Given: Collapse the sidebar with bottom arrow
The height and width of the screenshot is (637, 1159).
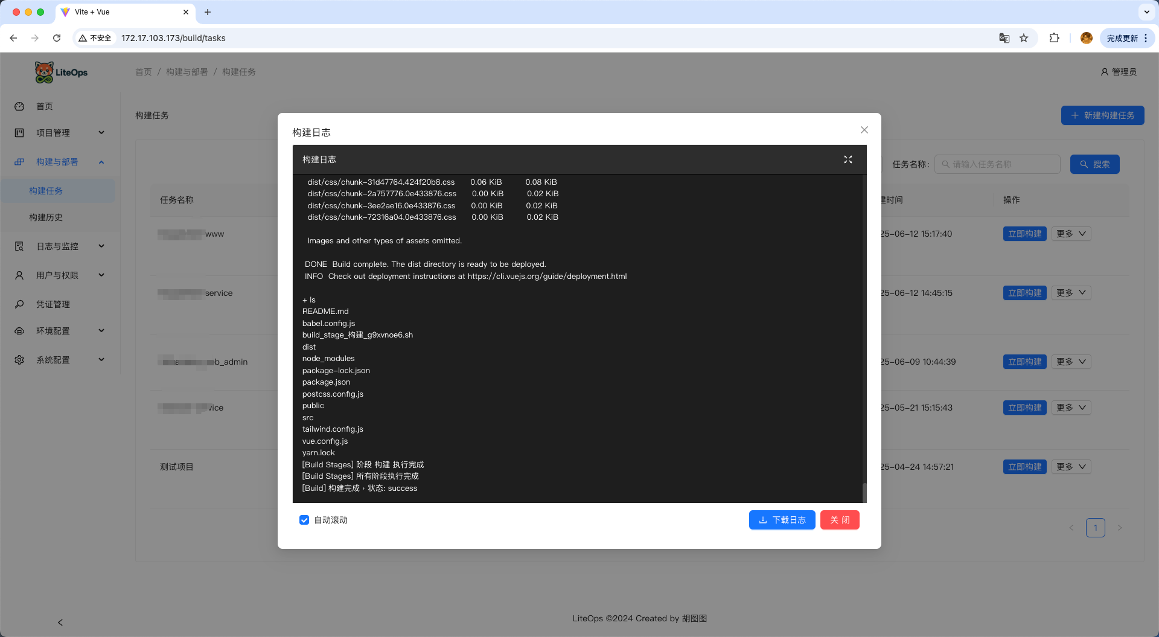Looking at the screenshot, I should (60, 622).
